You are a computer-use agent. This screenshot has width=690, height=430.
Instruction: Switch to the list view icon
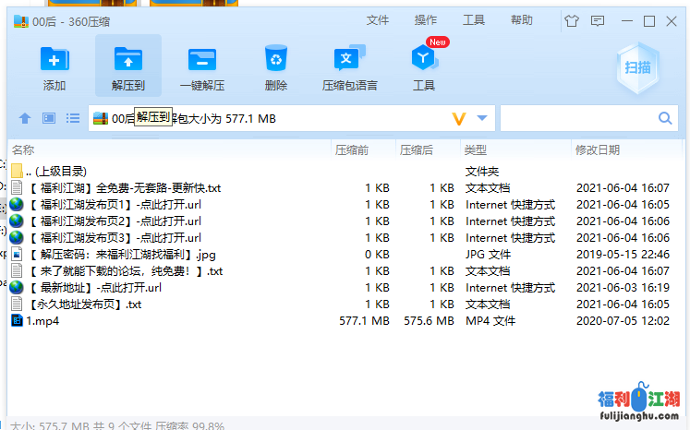(x=73, y=118)
